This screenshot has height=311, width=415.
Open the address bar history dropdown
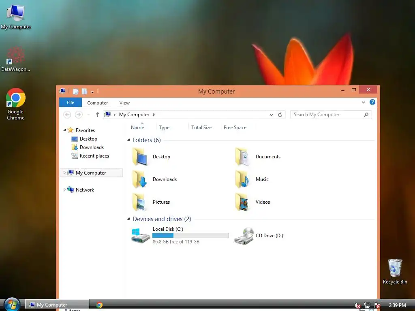point(271,115)
